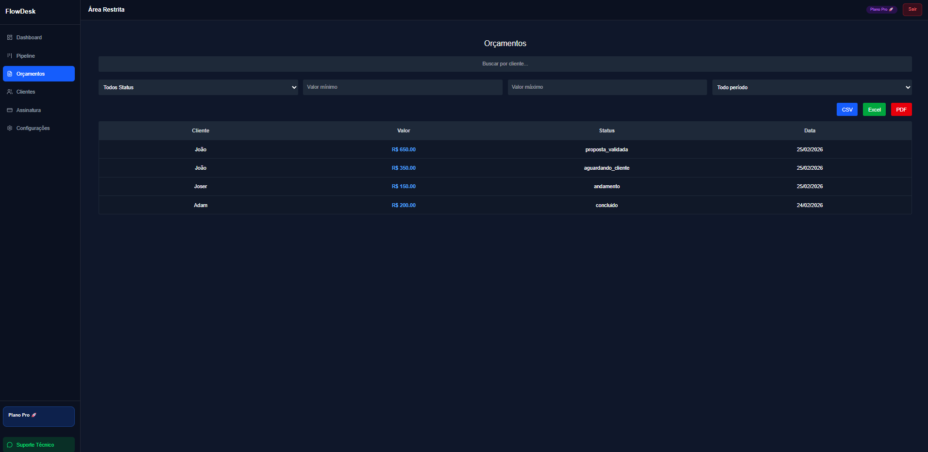Screen dimensions: 928x452
Task: Focus the Buscar por cliente search field
Action: pos(505,64)
